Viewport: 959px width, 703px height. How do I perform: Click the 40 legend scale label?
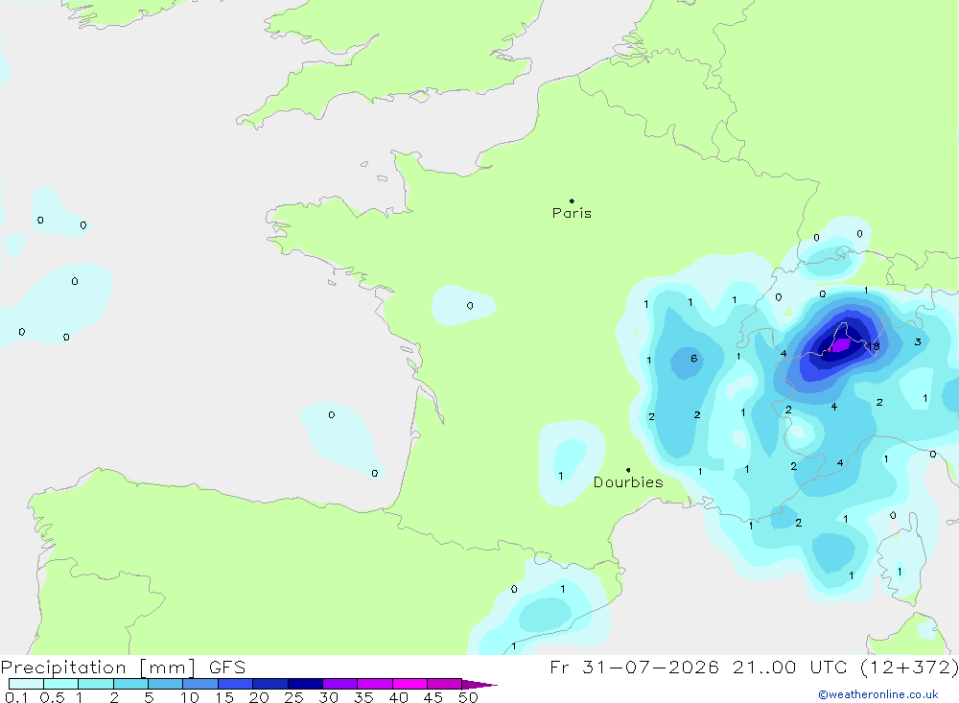398,697
